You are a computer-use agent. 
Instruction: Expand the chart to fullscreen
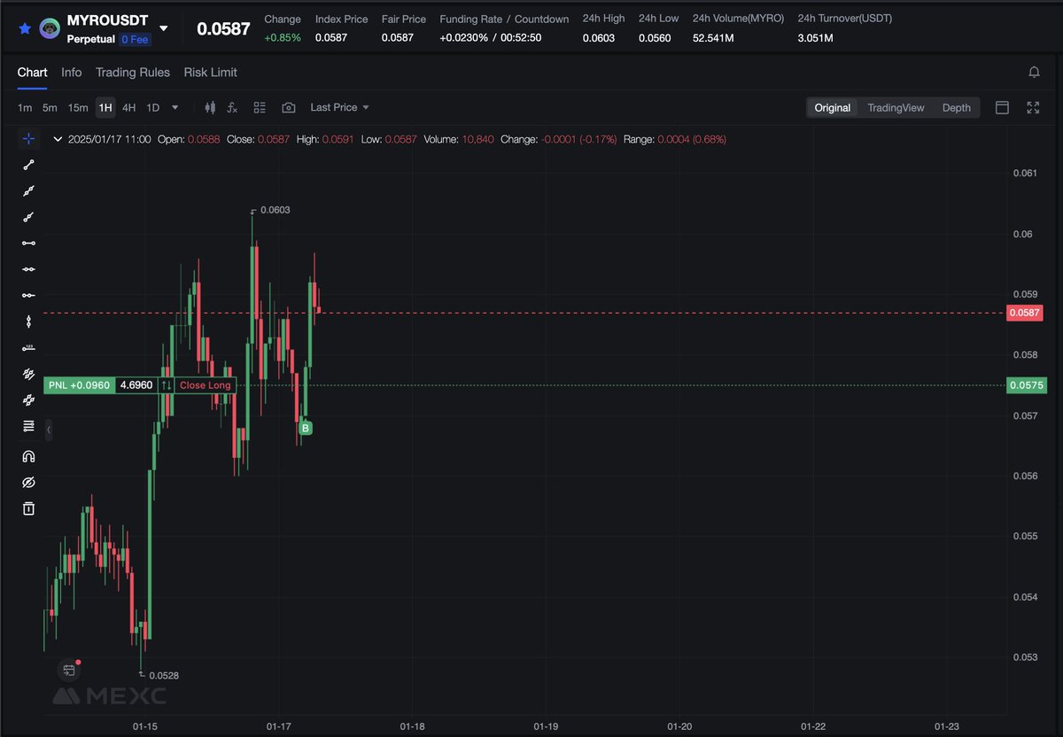tap(1033, 107)
